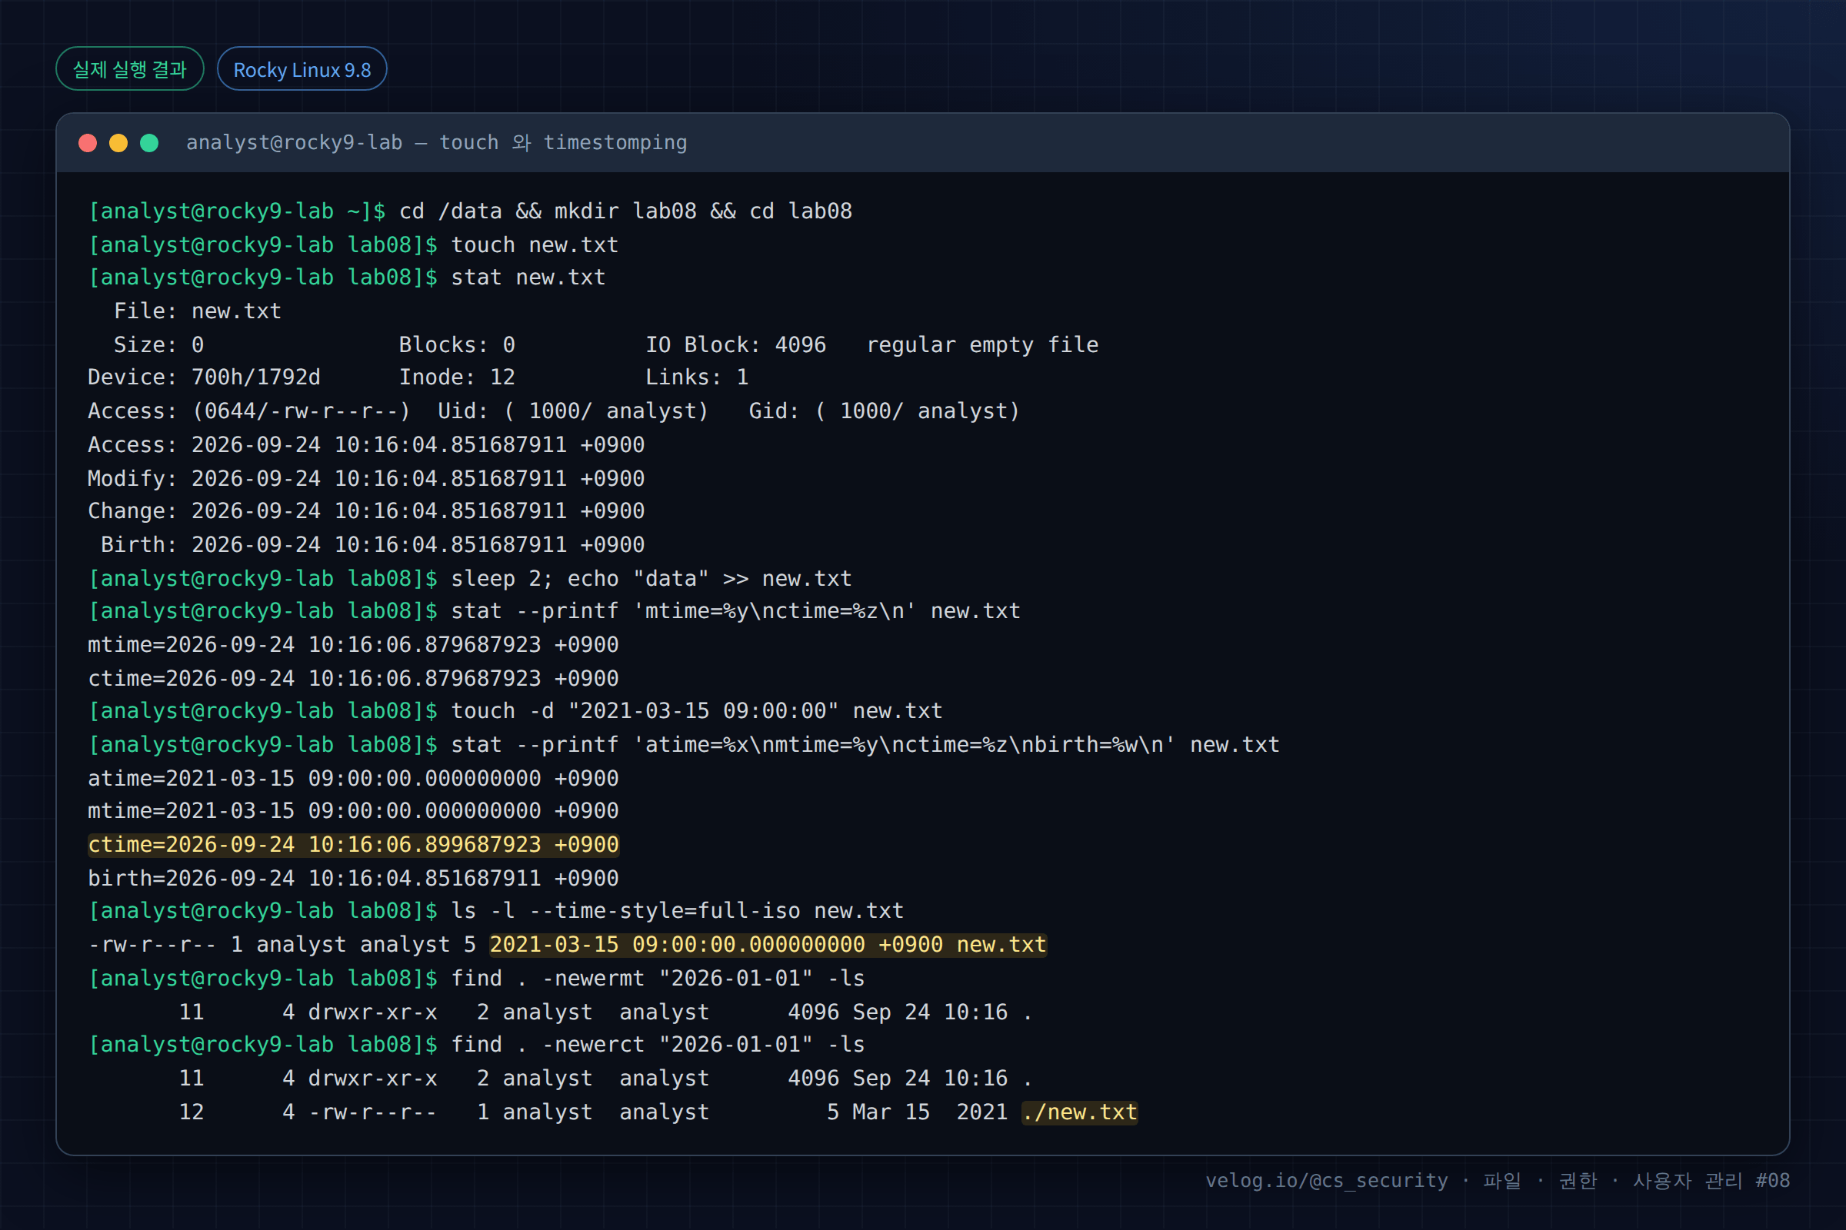Click the 'sleep 2; echo "data" >> new.txt' command

(x=651, y=579)
